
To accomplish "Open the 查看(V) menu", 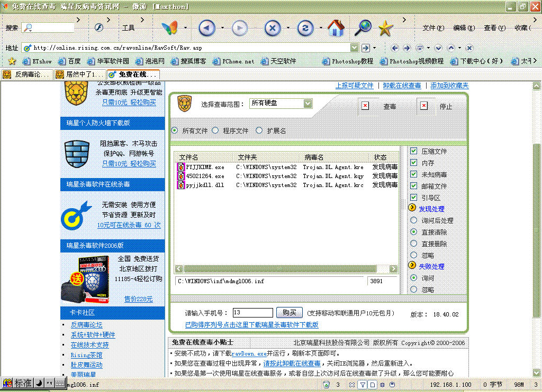I will (x=495, y=28).
